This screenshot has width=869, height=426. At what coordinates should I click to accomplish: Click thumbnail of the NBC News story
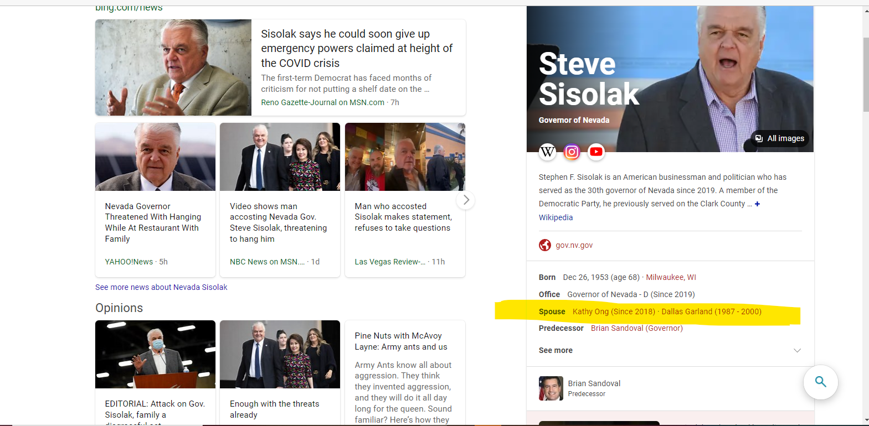(280, 157)
